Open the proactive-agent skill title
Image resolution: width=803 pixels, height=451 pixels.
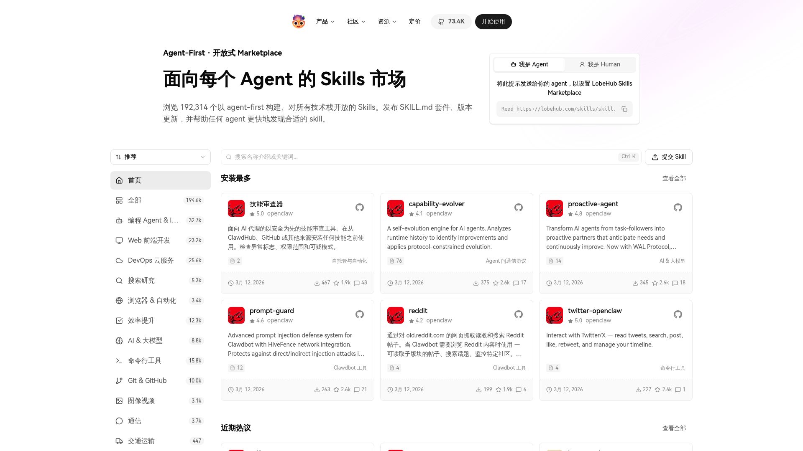coord(593,204)
